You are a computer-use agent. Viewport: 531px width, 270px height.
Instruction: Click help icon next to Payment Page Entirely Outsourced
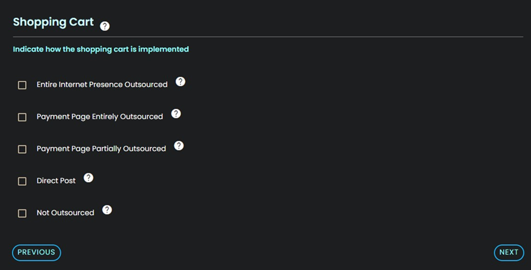176,113
